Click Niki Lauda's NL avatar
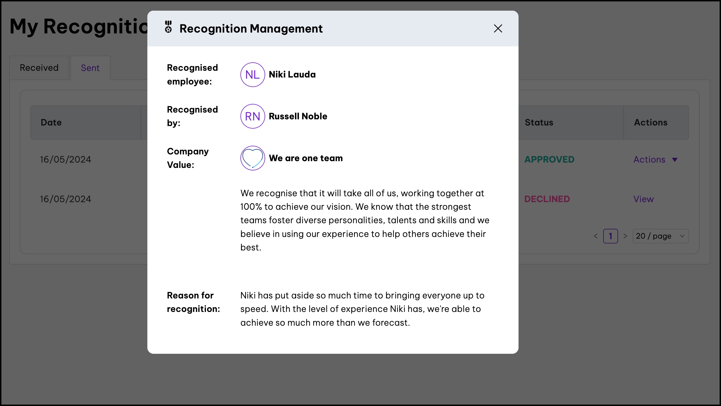This screenshot has width=721, height=406. [x=253, y=75]
